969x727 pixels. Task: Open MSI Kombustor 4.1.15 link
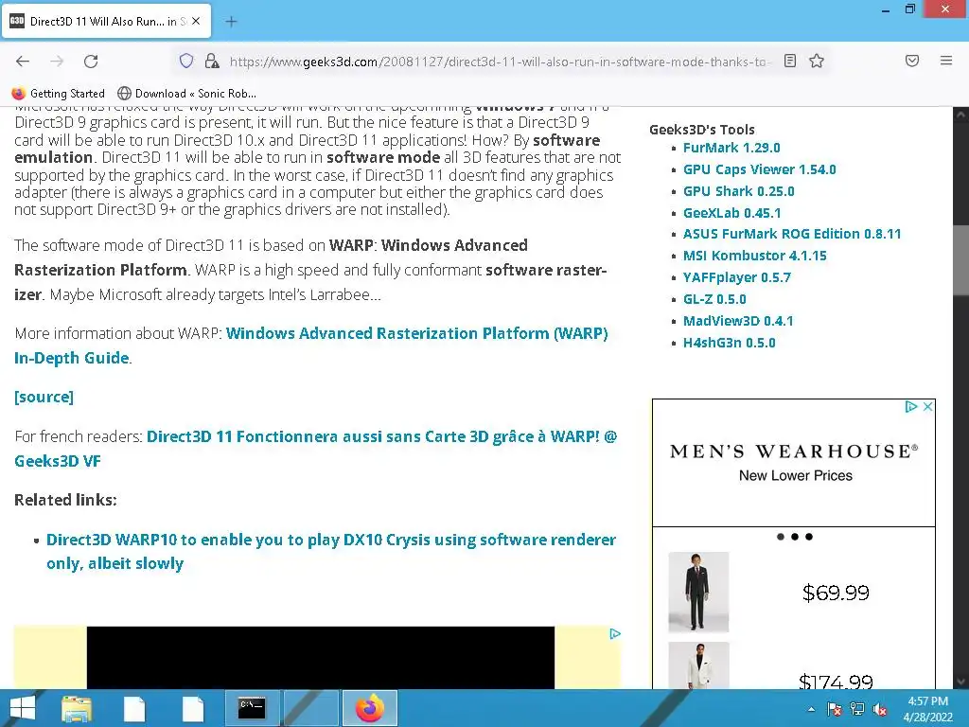(x=754, y=256)
